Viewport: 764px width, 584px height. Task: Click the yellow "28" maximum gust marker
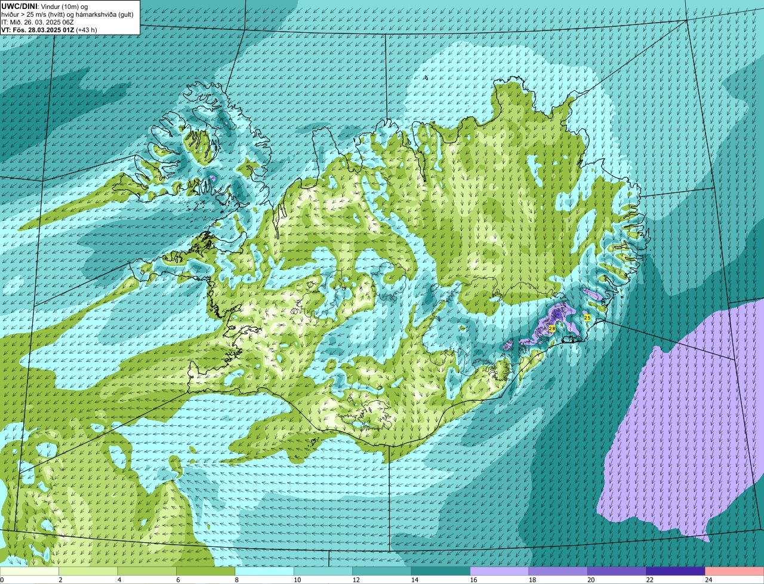pos(552,328)
